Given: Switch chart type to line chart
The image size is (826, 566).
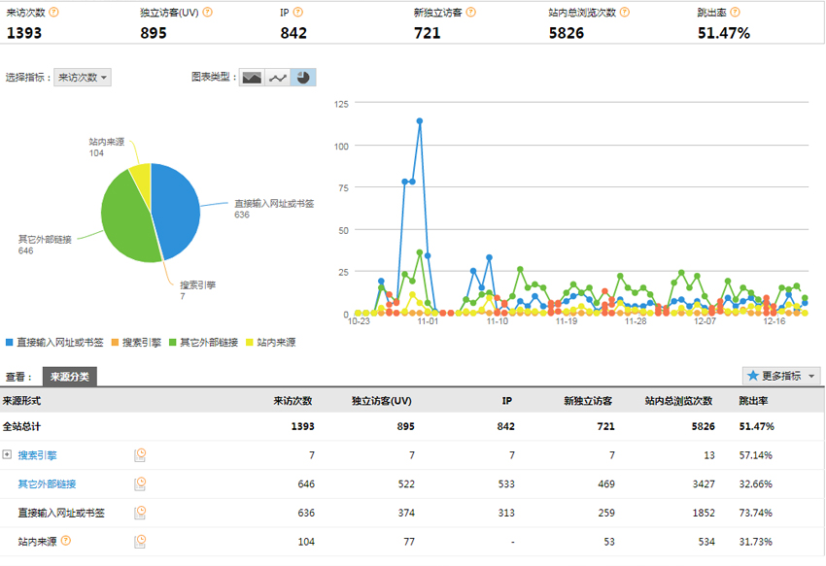Looking at the screenshot, I should pyautogui.click(x=278, y=78).
